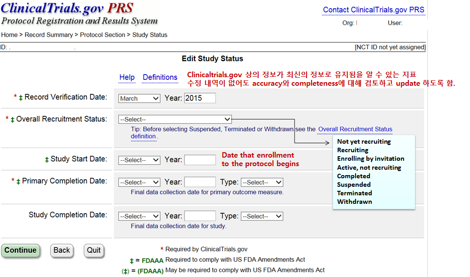Click the 'Overall Recruitment Status:' label
This screenshot has height=277, width=470.
[x=61, y=119]
